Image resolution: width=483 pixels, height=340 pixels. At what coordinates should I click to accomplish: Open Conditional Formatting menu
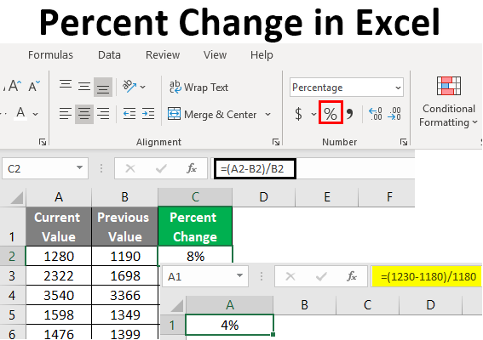point(448,101)
